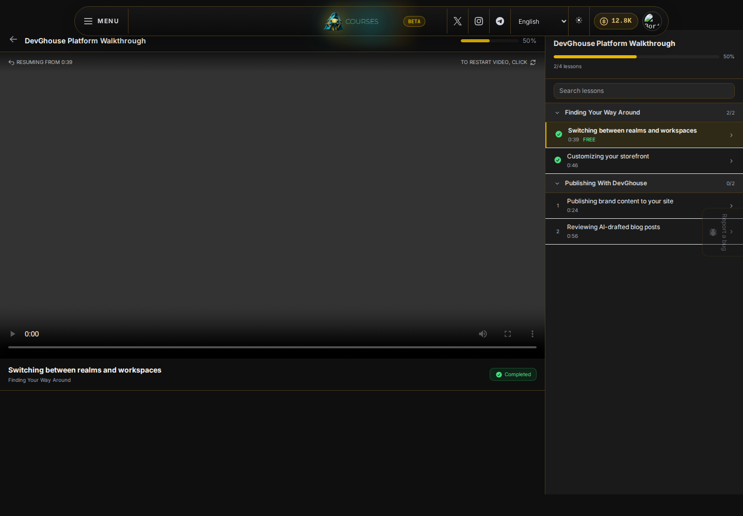Click green checkmark on Switching between realms

[559, 134]
